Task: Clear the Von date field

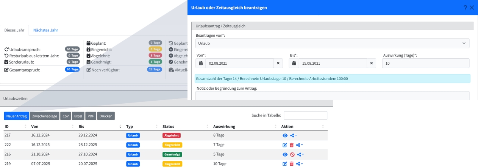Action: [278, 63]
